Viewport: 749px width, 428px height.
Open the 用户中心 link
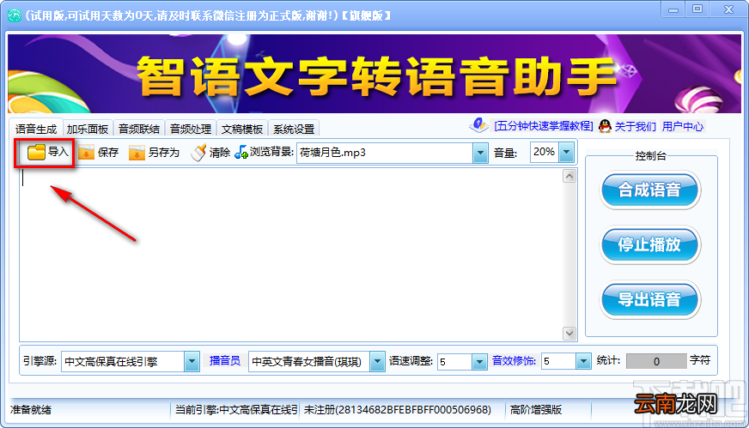pyautogui.click(x=683, y=126)
